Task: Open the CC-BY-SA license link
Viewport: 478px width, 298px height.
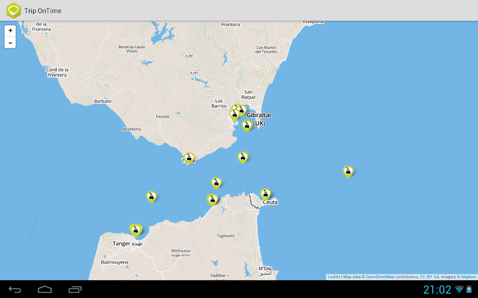Action: point(429,277)
